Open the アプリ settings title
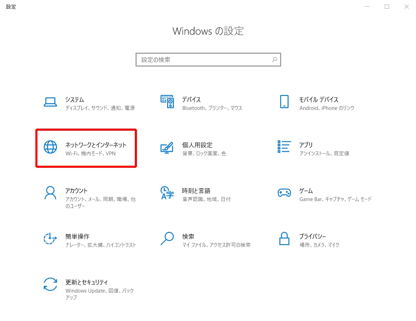The width and height of the screenshot is (416, 321). click(306, 145)
